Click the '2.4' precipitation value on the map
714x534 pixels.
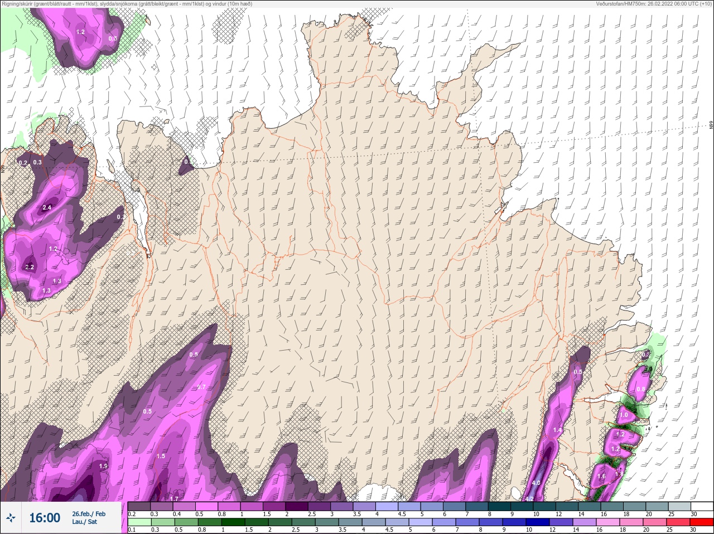(x=47, y=208)
